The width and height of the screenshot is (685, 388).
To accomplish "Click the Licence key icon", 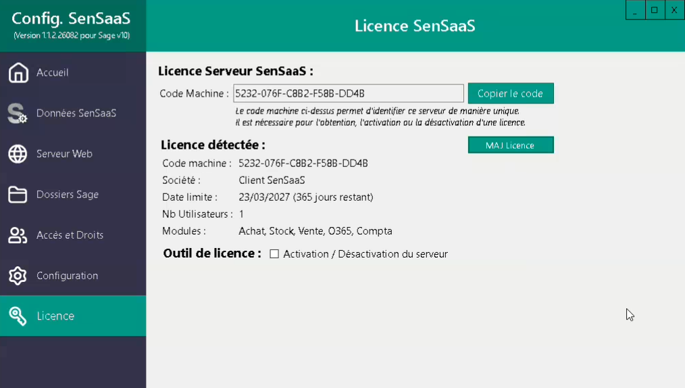I will click(18, 316).
